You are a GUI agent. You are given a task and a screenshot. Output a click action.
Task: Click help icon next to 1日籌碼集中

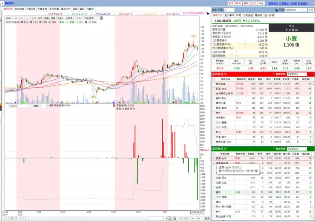click(x=246, y=40)
